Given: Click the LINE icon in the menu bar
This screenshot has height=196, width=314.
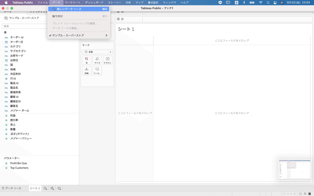Looking at the screenshot, I should 220,3.
